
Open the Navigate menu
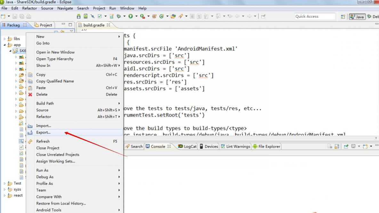[x=65, y=8]
